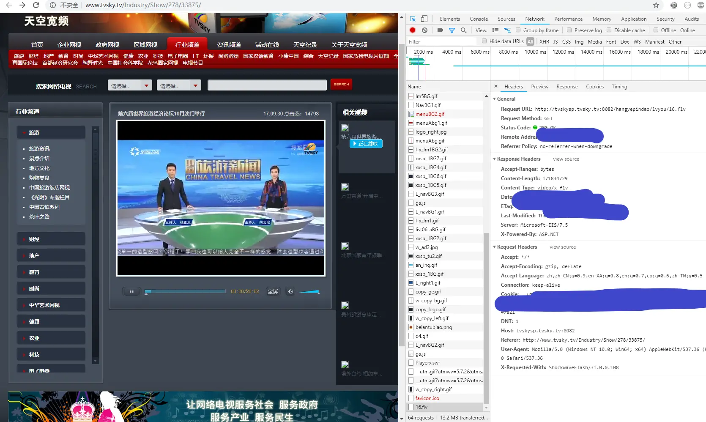706x422 pixels.
Task: Open the Online throttling dropdown
Action: tap(687, 30)
